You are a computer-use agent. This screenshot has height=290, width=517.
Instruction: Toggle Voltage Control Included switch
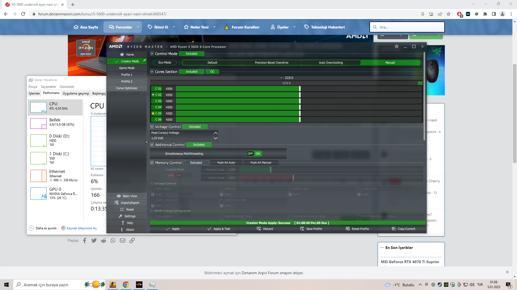[x=195, y=127]
